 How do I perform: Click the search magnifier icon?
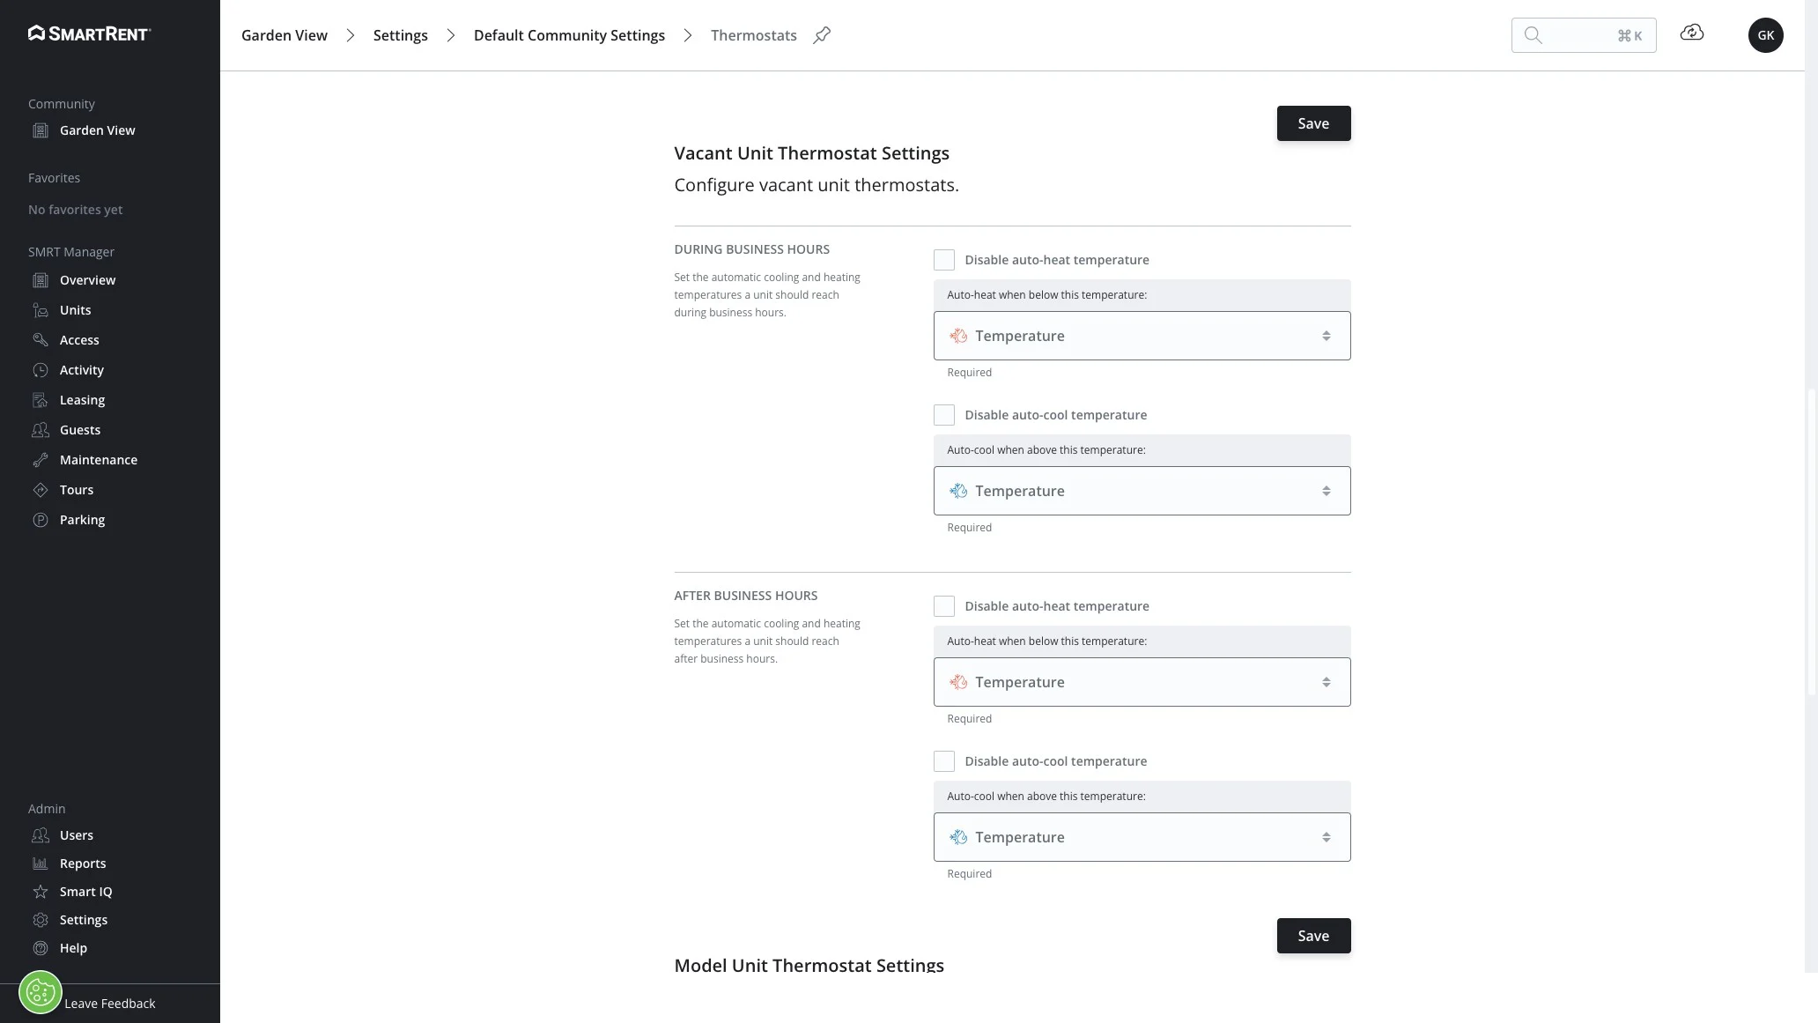point(1533,35)
